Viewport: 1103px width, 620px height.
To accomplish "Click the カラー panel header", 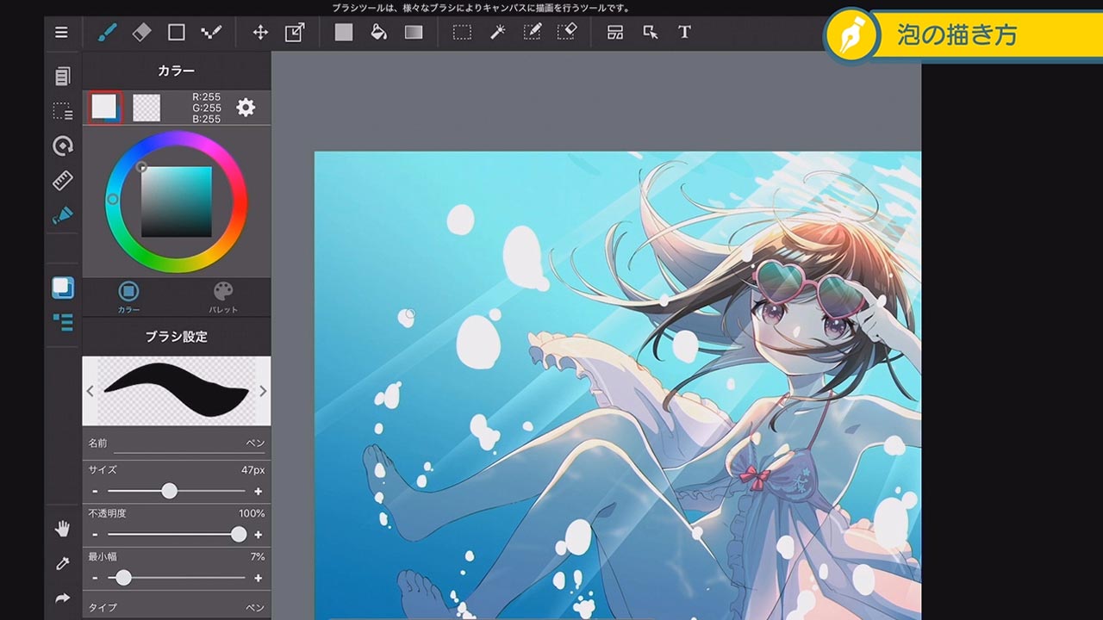I will pos(177,71).
